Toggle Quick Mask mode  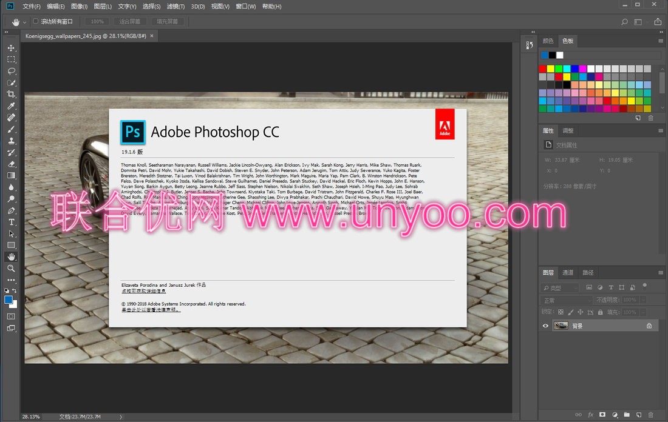(11, 316)
